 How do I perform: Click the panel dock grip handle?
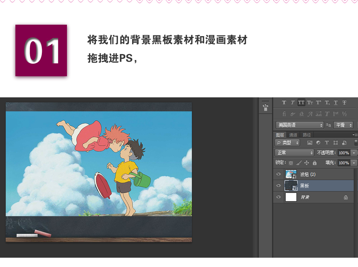click(265, 101)
